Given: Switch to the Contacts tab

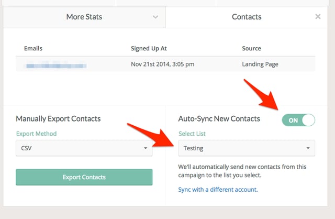Looking at the screenshot, I should [247, 17].
